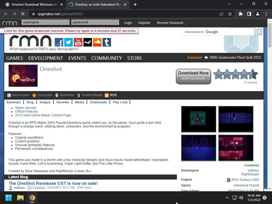Go back in browser history
272x204 pixels.
[6, 14]
